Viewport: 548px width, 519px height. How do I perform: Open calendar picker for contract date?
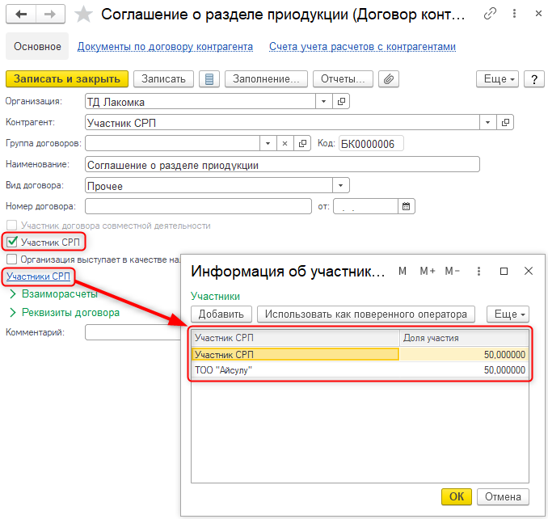(x=407, y=206)
